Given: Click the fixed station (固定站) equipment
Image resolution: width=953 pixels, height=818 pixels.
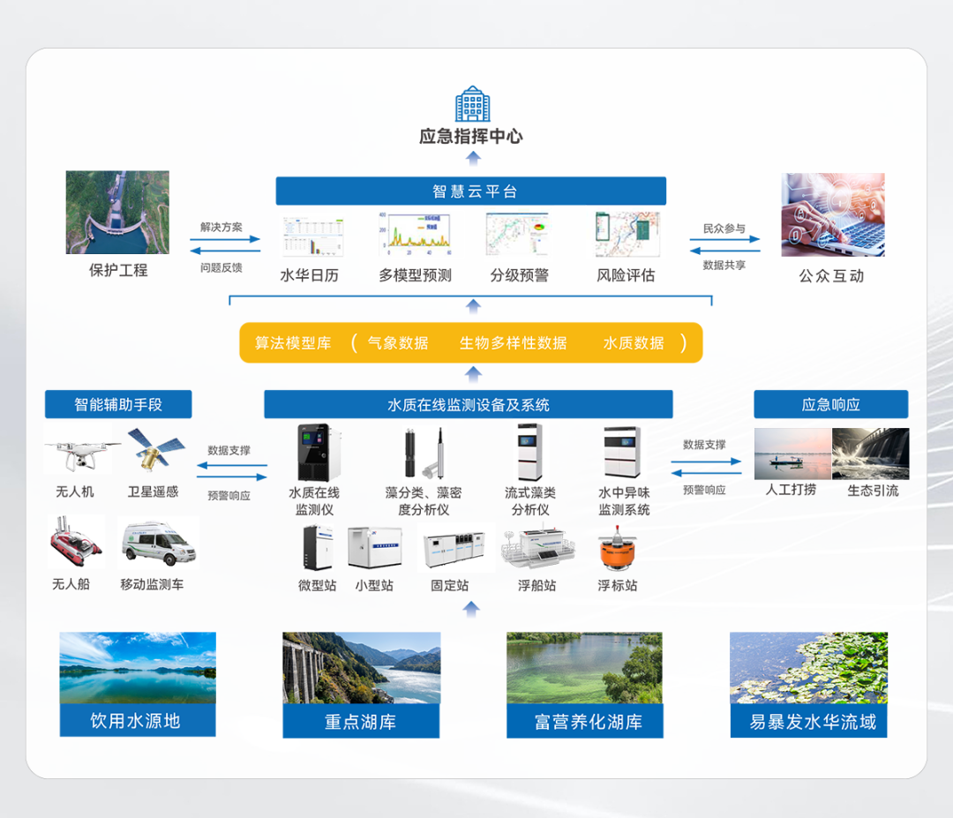Looking at the screenshot, I should coord(450,550).
